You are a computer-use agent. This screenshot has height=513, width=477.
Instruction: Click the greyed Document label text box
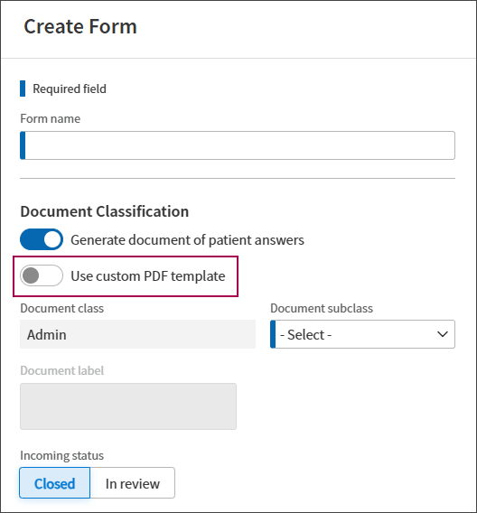[x=128, y=406]
